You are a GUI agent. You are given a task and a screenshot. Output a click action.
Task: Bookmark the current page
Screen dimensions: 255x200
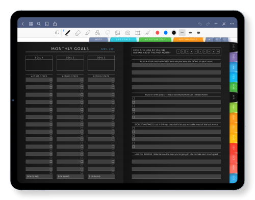[x=47, y=24]
